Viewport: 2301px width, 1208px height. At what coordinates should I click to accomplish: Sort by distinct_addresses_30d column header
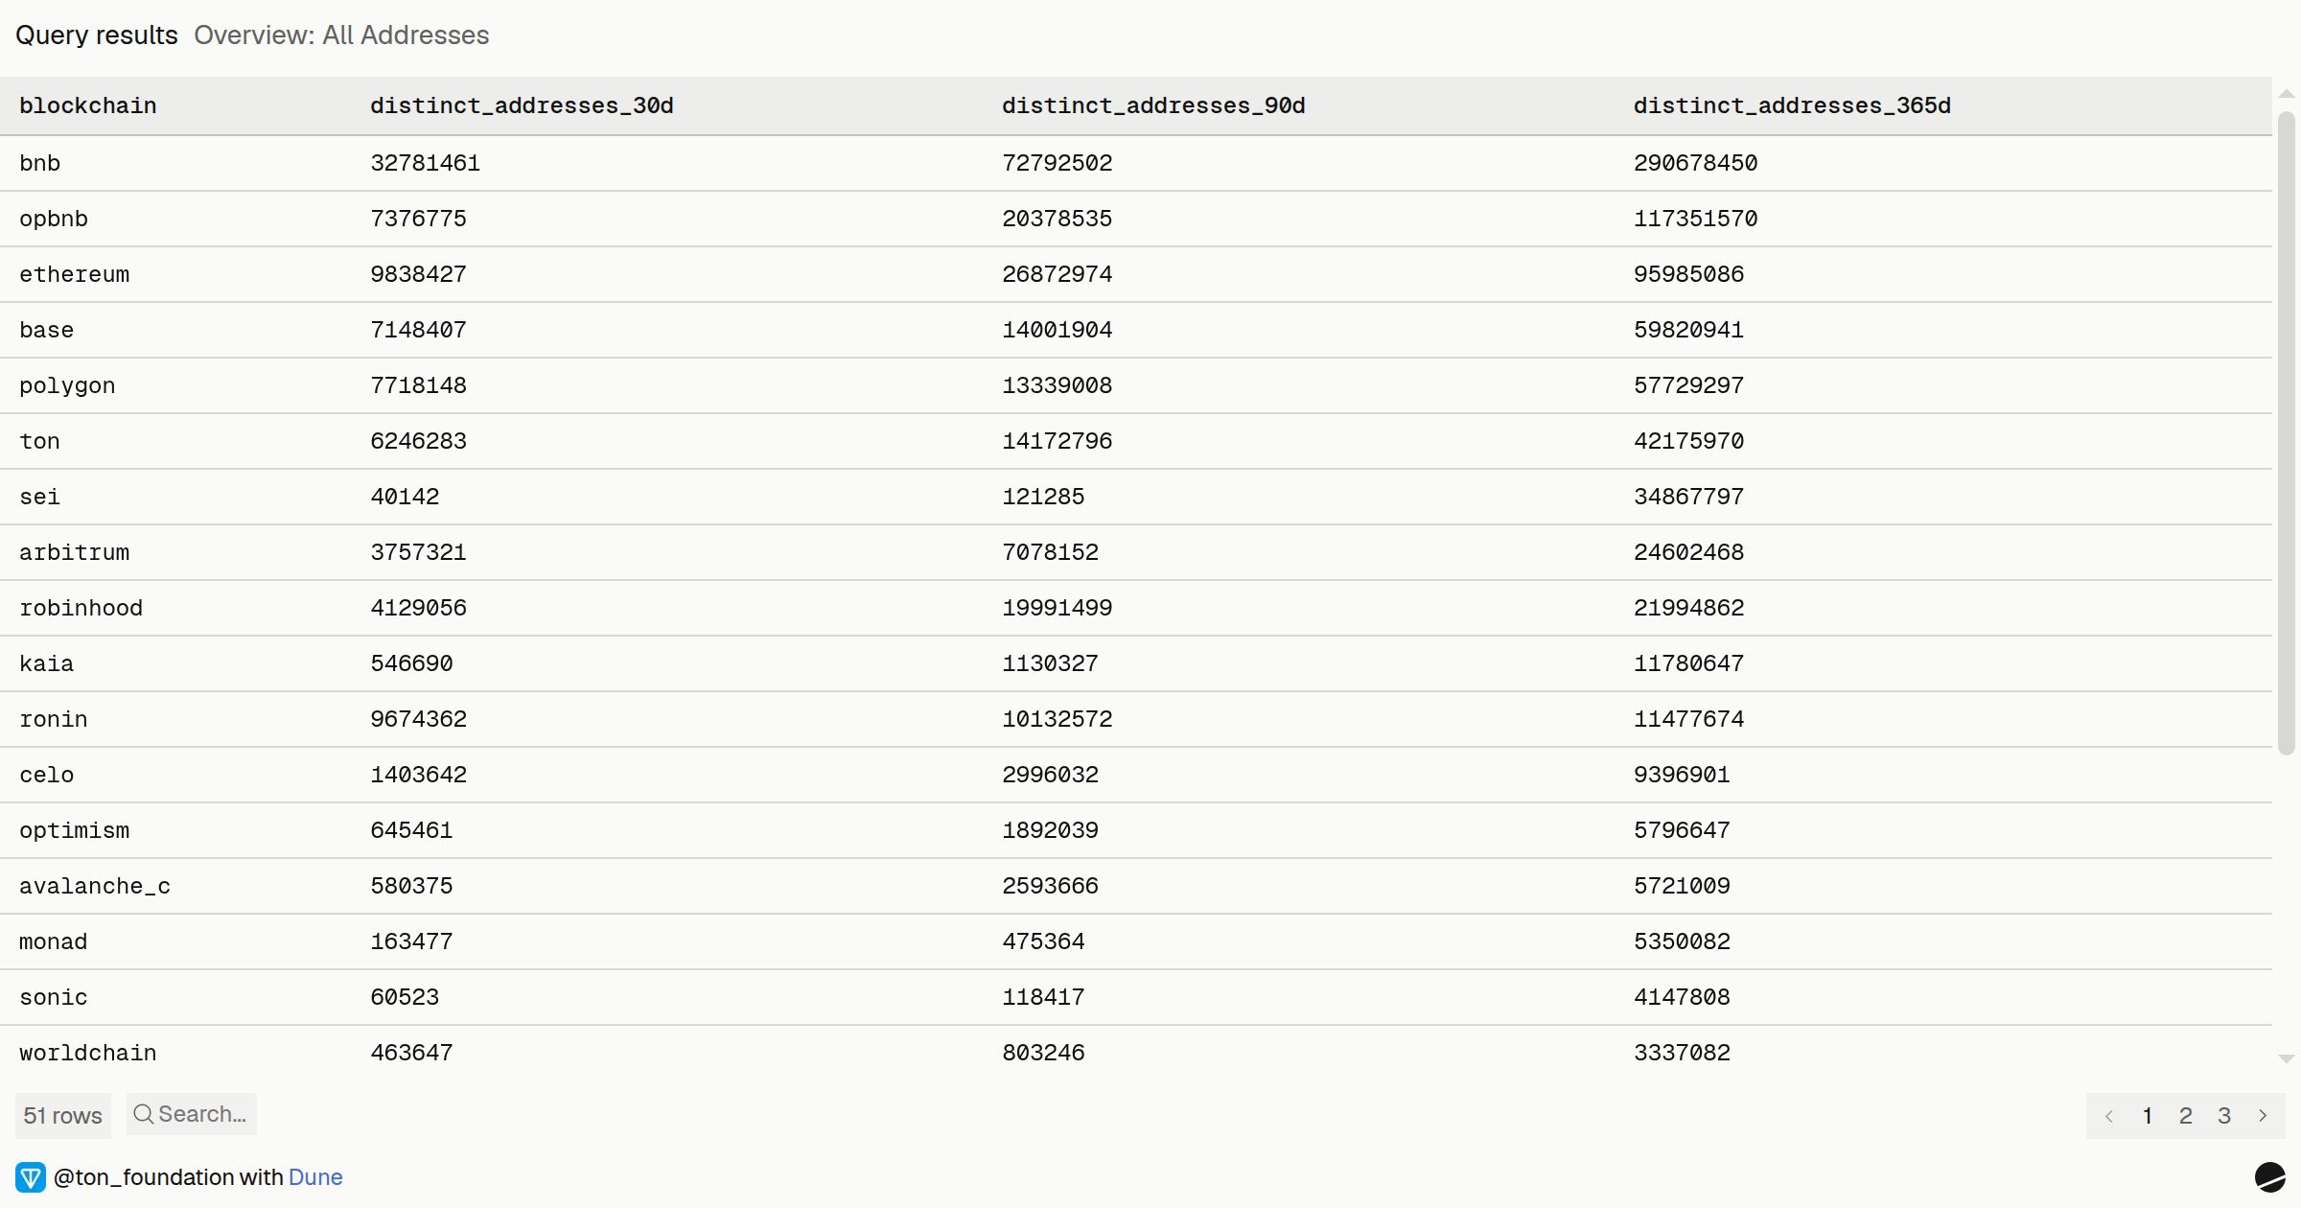(x=522, y=105)
